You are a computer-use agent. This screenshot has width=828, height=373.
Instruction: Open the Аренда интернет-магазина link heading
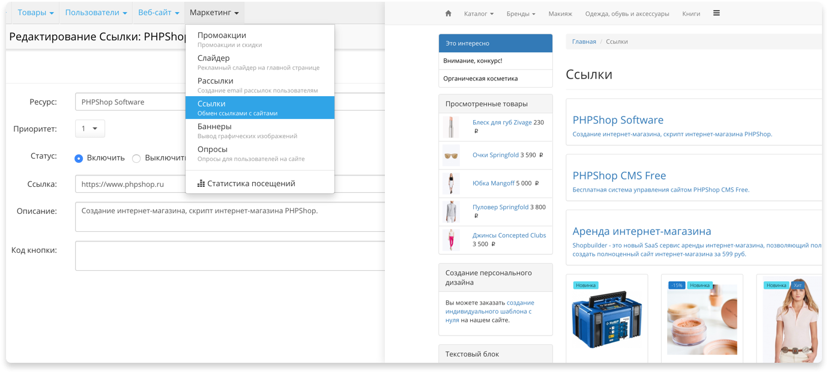tap(642, 231)
